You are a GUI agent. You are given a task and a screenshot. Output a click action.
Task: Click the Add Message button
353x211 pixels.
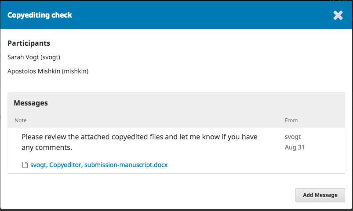[320, 195]
